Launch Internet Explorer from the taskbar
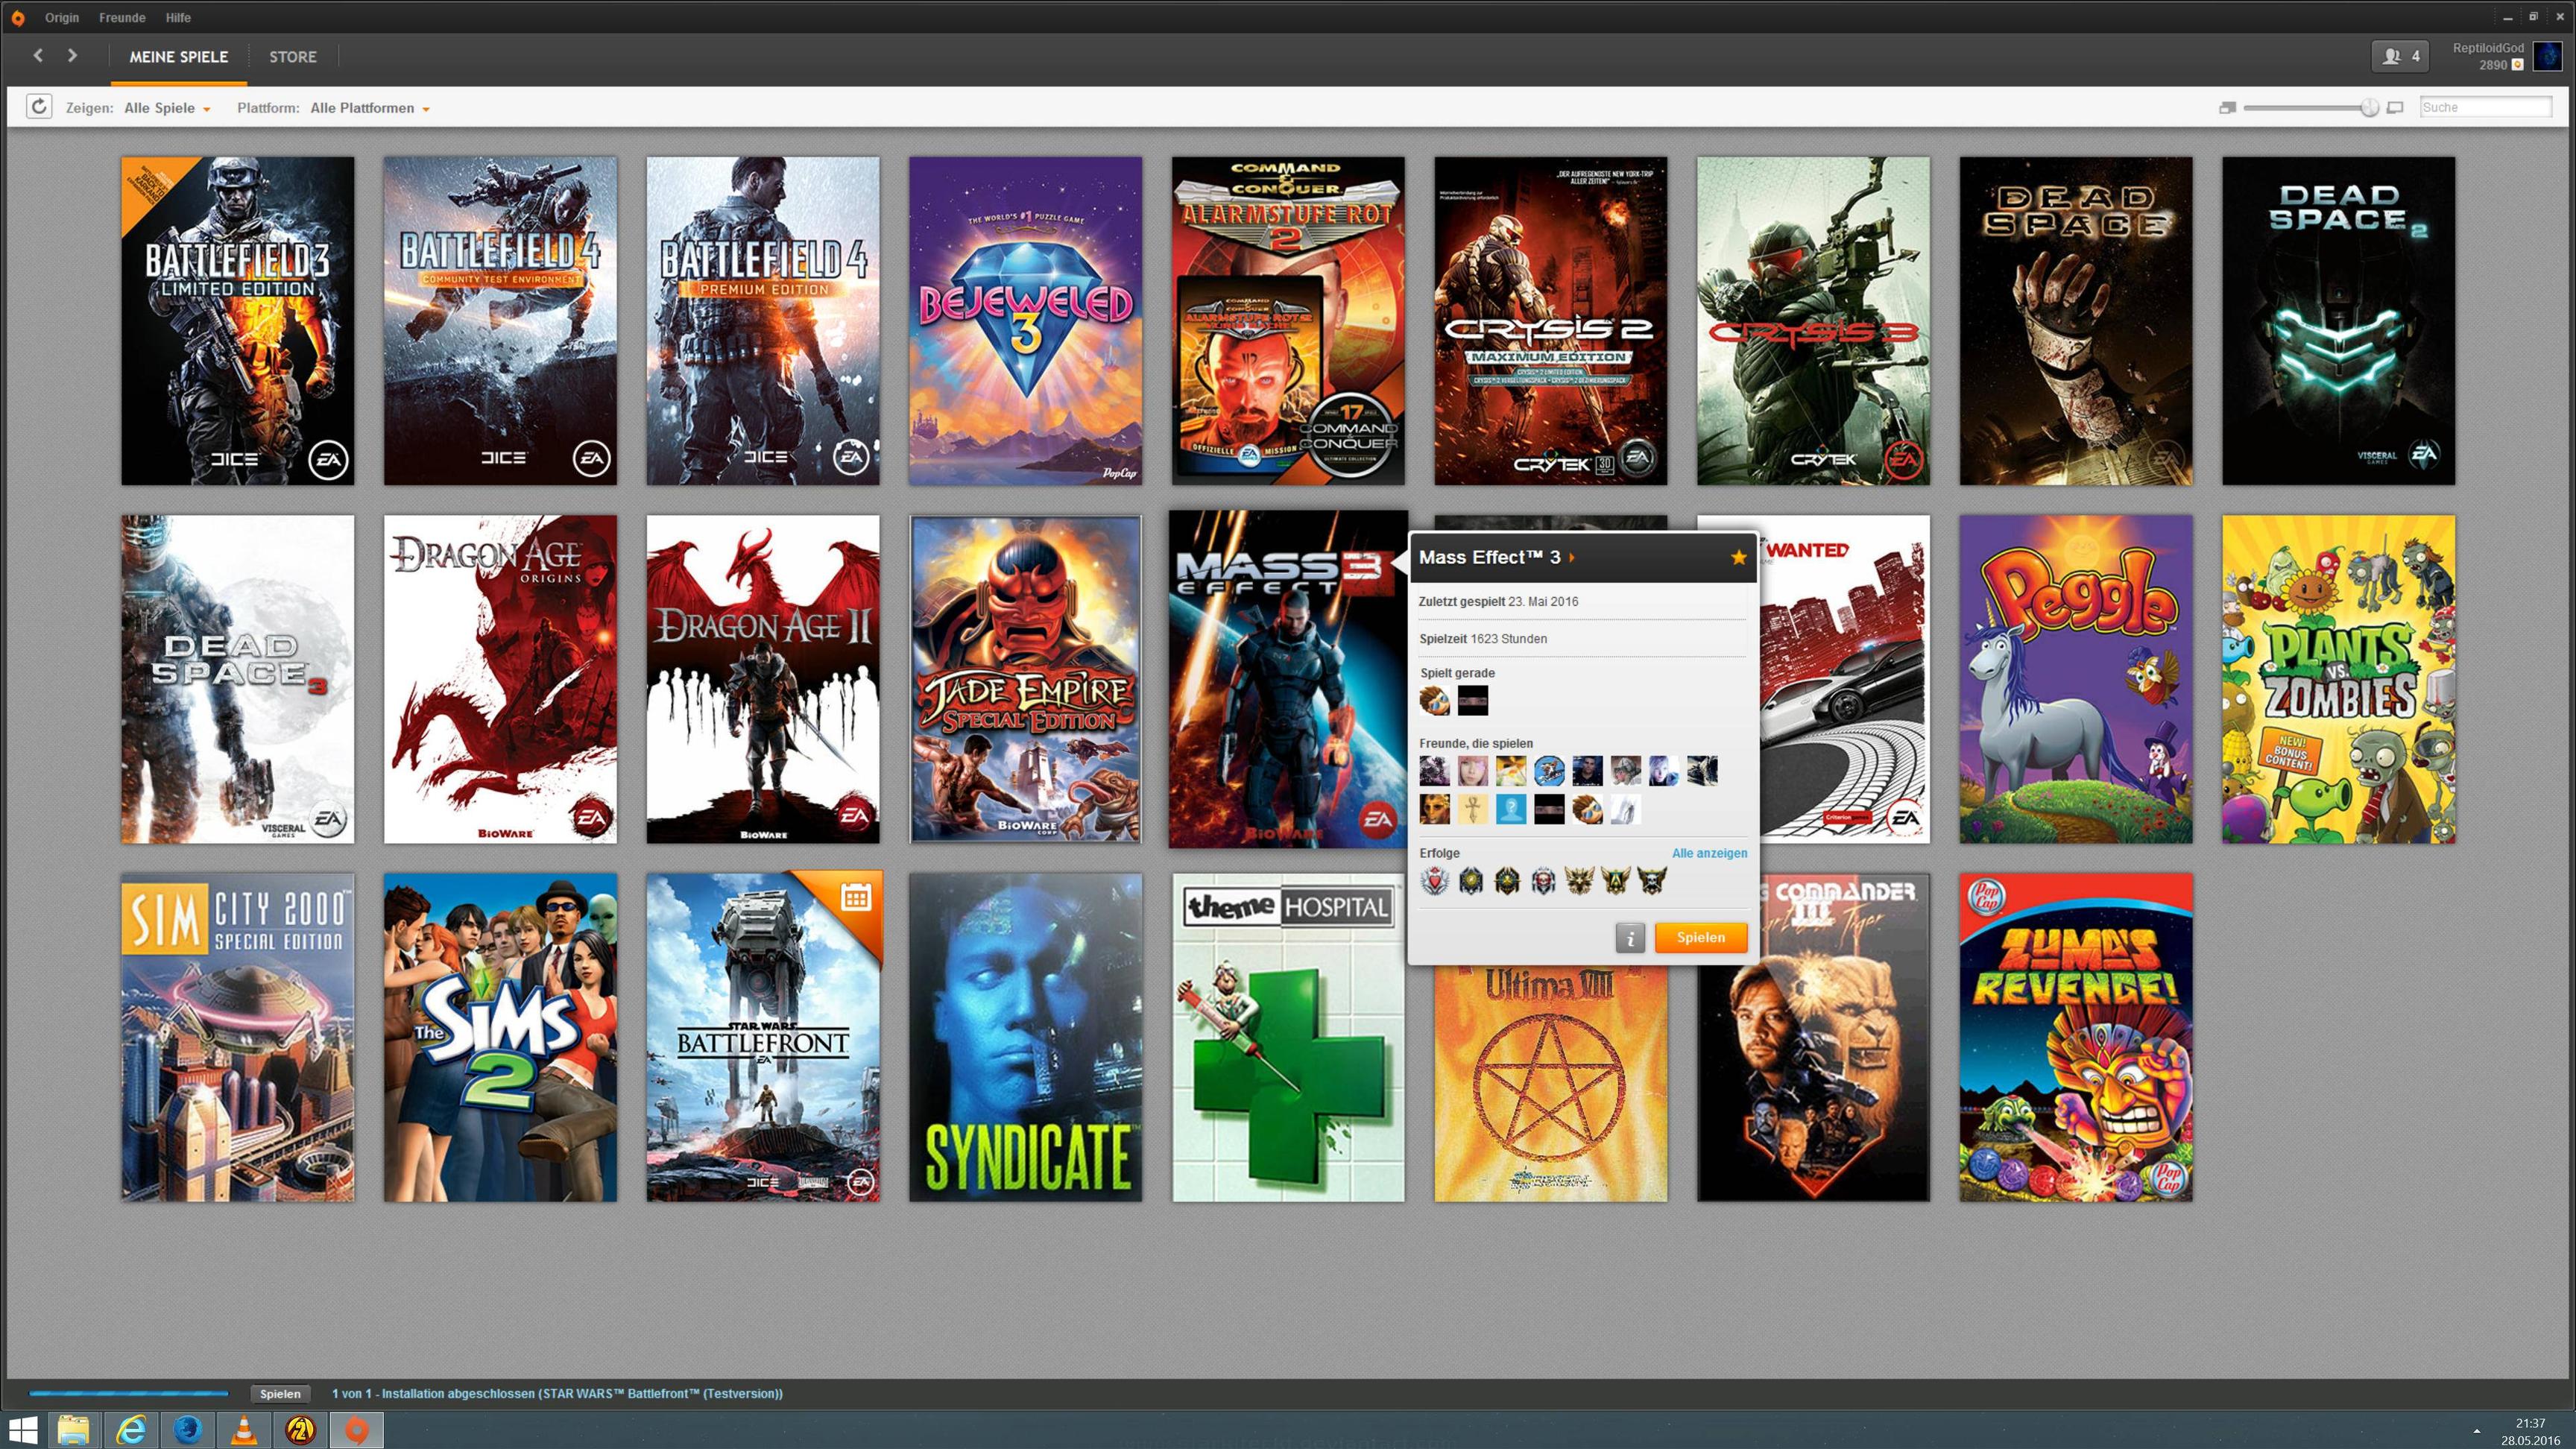This screenshot has height=1449, width=2576. 131,1430
